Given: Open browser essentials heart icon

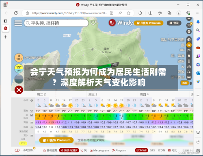Looking at the screenshot, I should tap(188, 13).
